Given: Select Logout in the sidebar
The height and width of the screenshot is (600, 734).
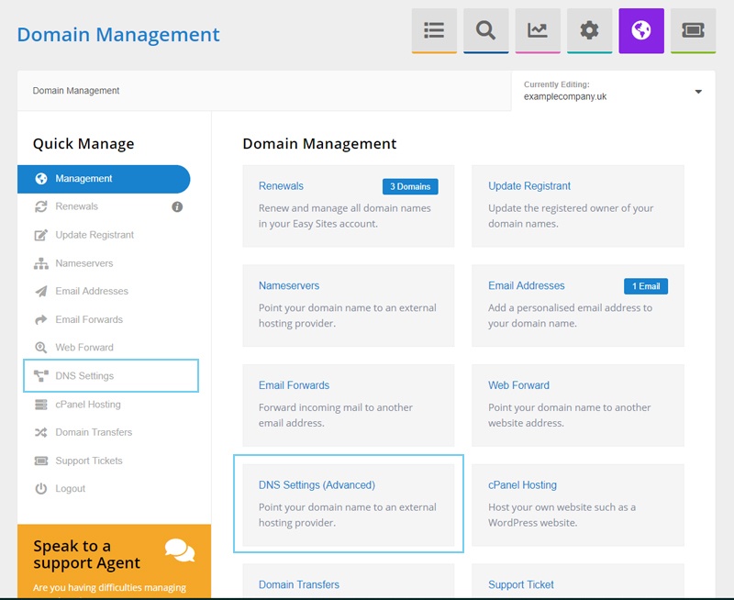Looking at the screenshot, I should pos(71,489).
